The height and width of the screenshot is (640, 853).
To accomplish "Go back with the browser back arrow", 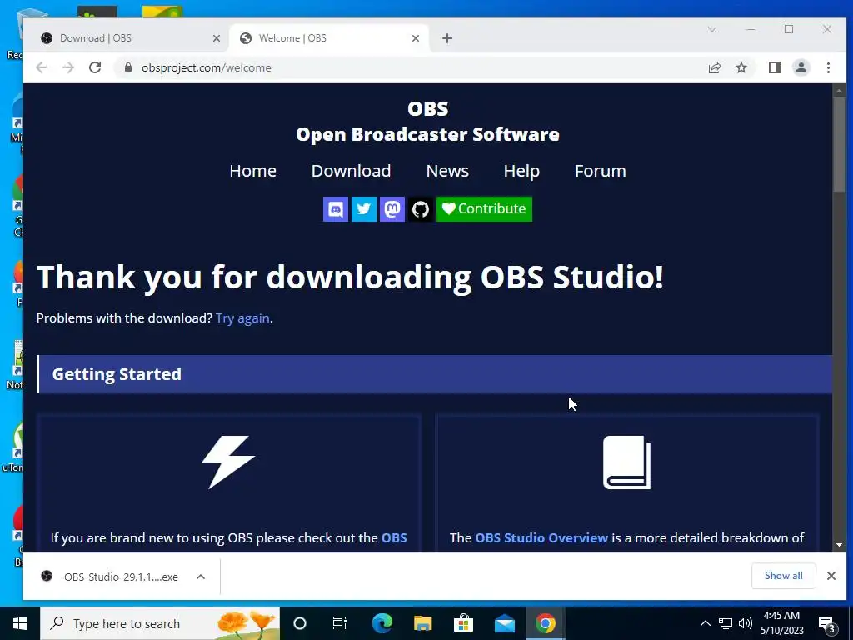I will (42, 67).
